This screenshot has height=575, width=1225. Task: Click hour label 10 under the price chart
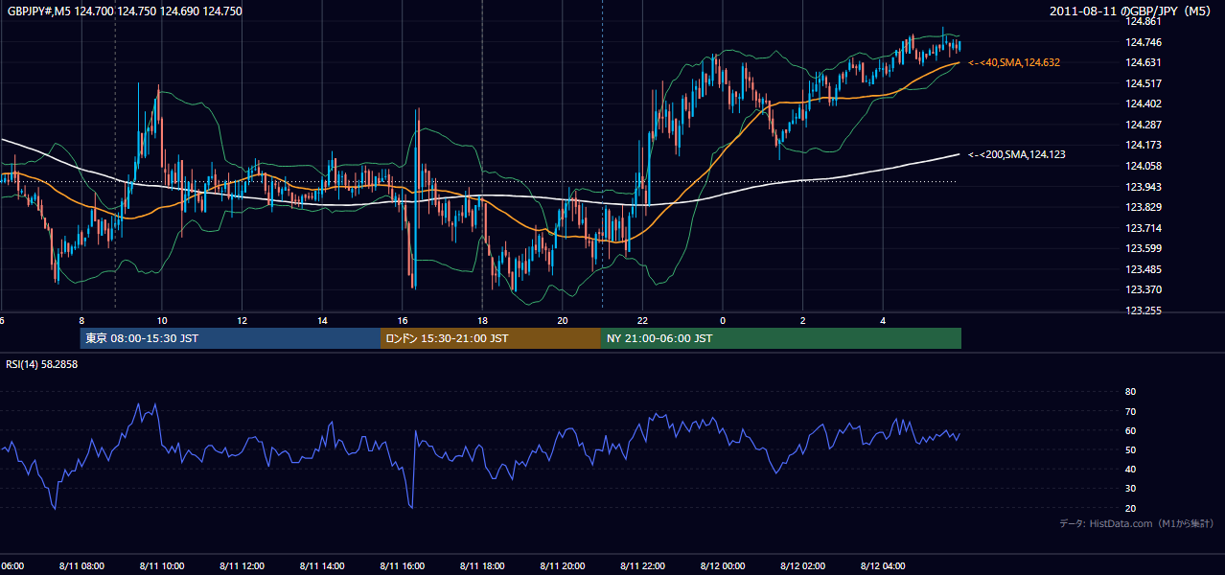pos(162,320)
